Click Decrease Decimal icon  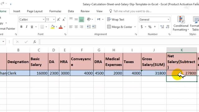pos(168,27)
